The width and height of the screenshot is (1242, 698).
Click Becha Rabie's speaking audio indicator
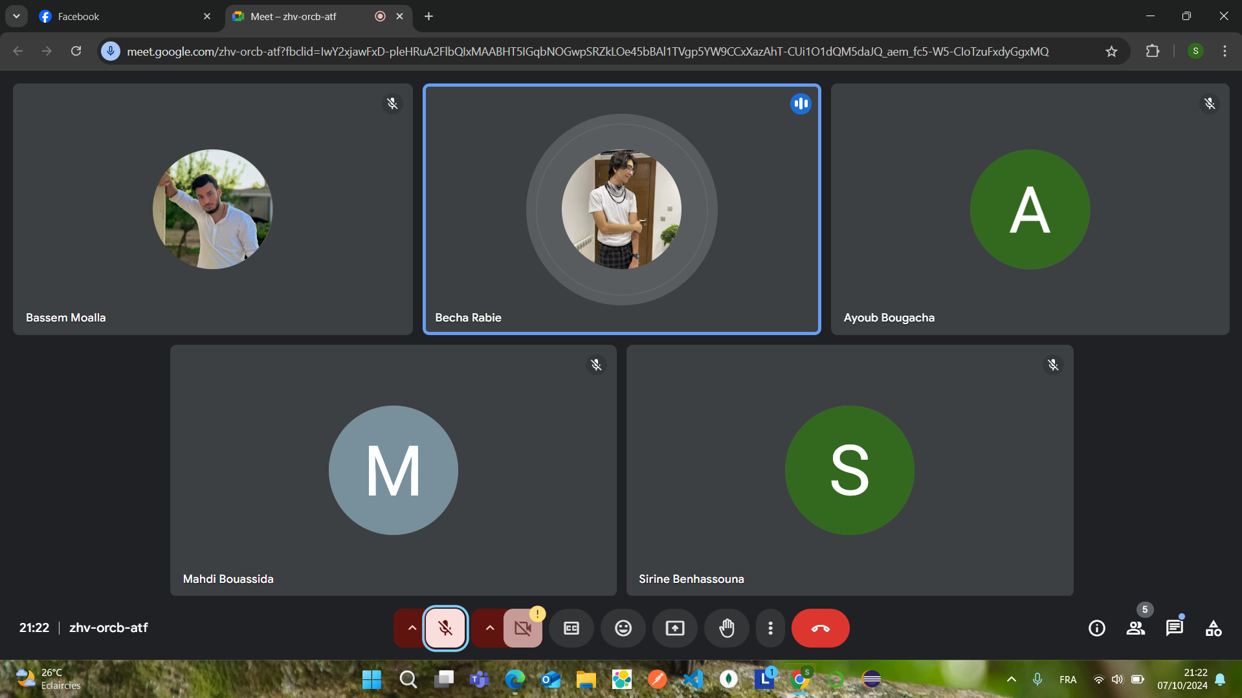(801, 104)
